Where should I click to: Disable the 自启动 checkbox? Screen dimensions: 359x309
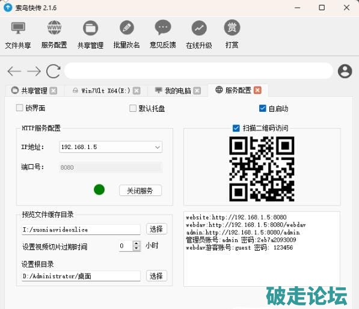262,108
